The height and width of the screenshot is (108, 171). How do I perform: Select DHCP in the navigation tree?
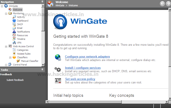coord(20,24)
